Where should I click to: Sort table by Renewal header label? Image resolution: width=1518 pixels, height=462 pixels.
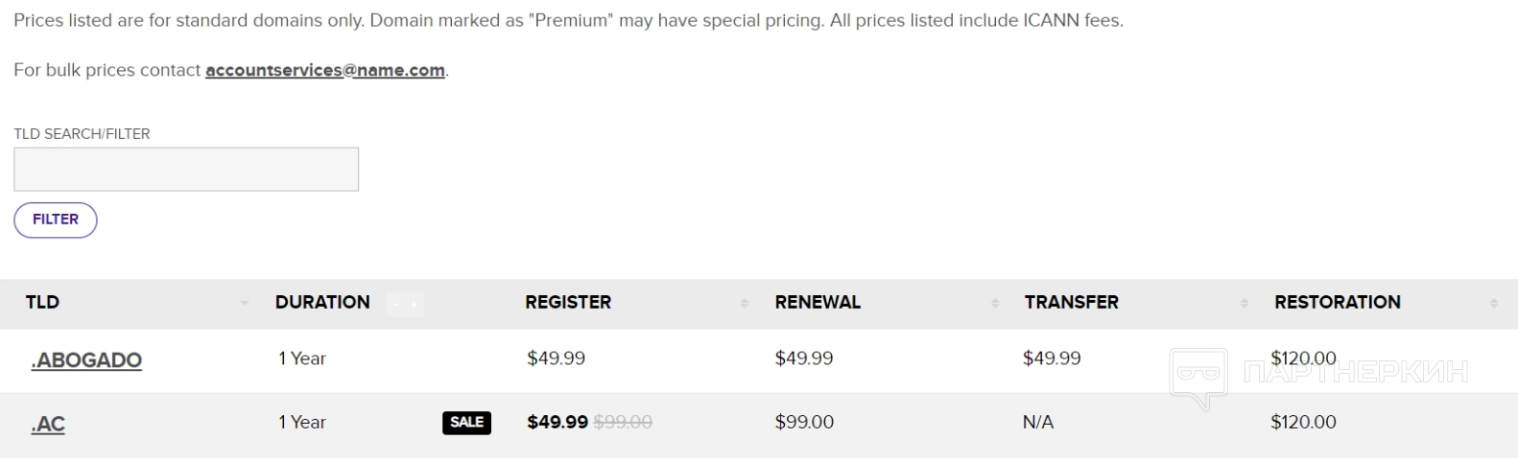(818, 302)
